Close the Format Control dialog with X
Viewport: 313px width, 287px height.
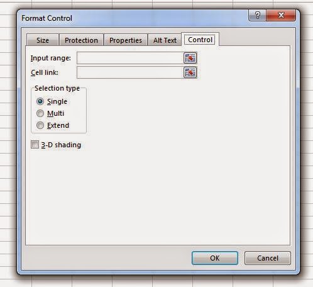(281, 15)
